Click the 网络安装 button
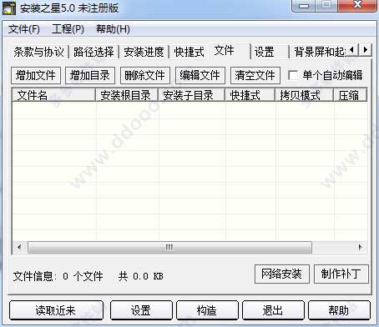This screenshot has width=379, height=327. 282,274
